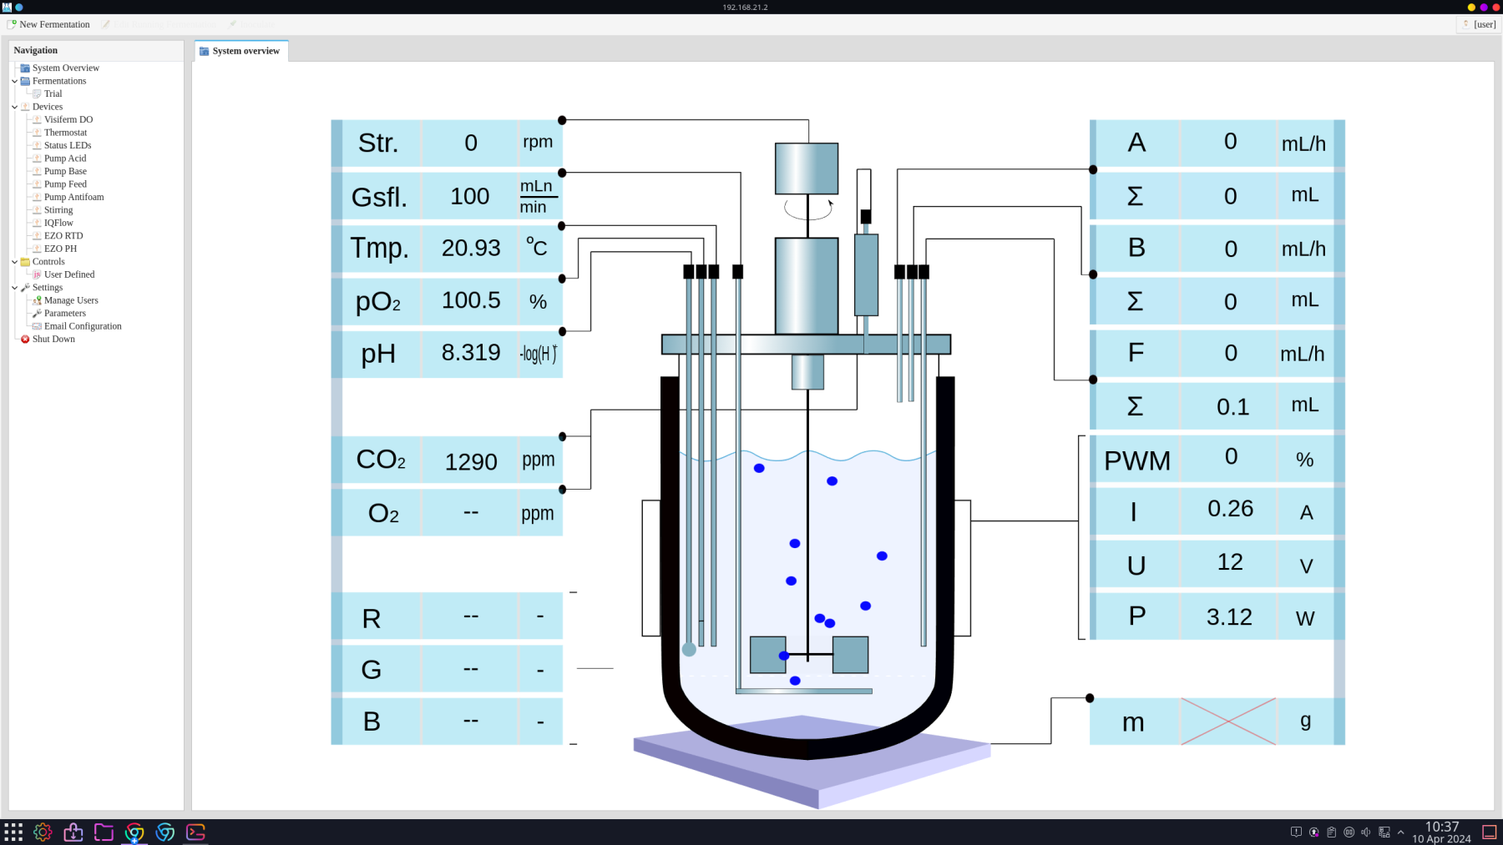Open the terminal app in the taskbar
Viewport: 1503px width, 845px height.
[195, 832]
